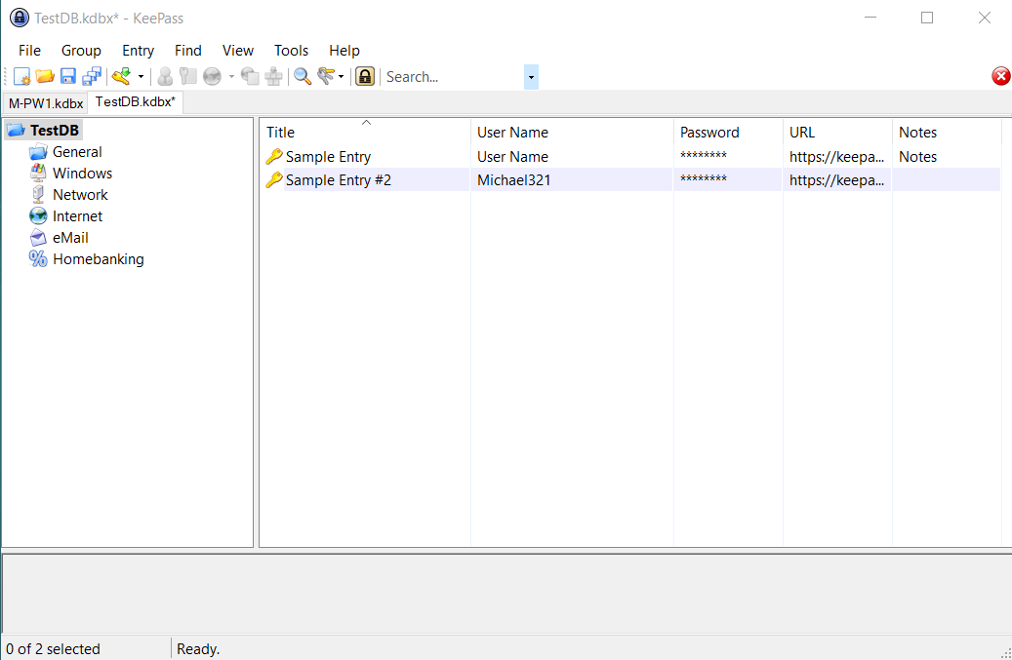Image resolution: width=1012 pixels, height=660 pixels.
Task: Click the Open database folder icon
Action: pos(45,77)
